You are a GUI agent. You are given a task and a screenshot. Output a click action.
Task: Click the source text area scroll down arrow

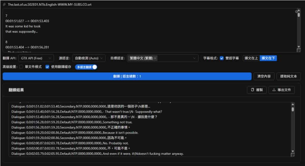click(299, 47)
